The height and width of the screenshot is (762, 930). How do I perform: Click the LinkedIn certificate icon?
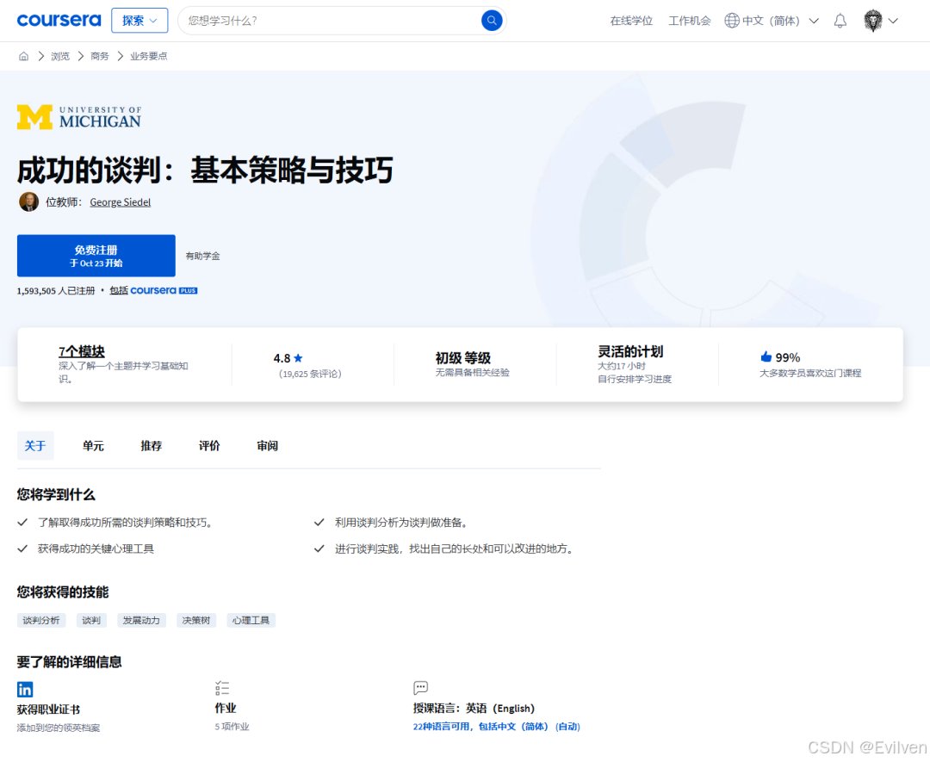pos(25,689)
